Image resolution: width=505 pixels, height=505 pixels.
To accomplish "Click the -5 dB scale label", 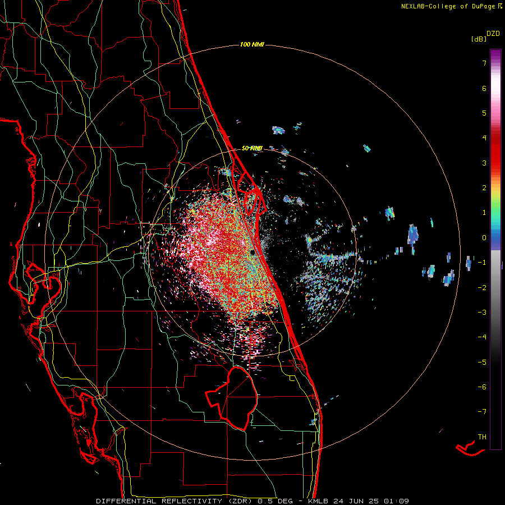I will point(482,362).
